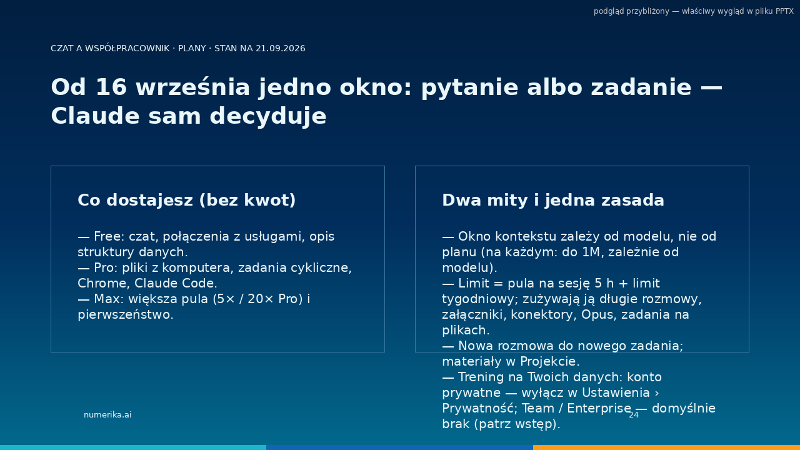The width and height of the screenshot is (800, 450).
Task: Select the header line "CZAT A WSPÓŁPRACOWNIK · PLANY"
Action: click(178, 48)
